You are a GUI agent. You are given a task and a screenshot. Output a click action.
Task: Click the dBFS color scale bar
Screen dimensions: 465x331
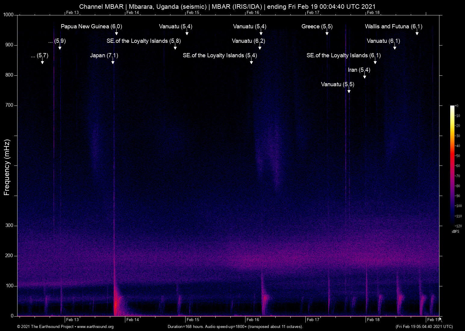pos(452,166)
